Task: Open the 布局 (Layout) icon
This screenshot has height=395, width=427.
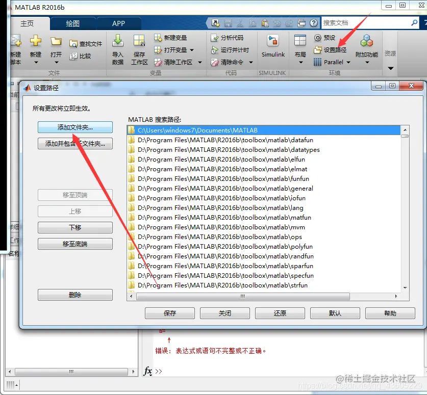Action: [300, 41]
